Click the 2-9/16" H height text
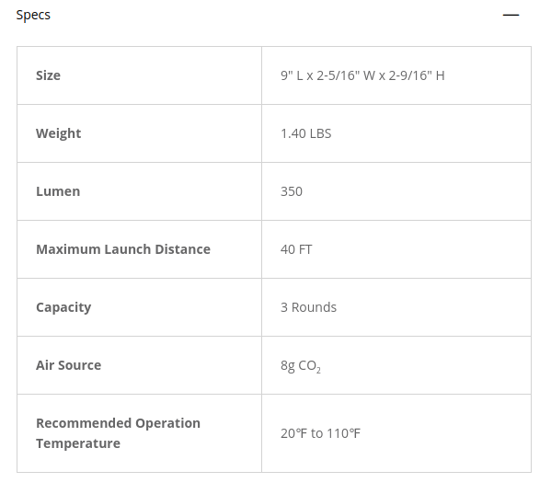Screen dimensions: 551x494 pyautogui.click(x=417, y=75)
